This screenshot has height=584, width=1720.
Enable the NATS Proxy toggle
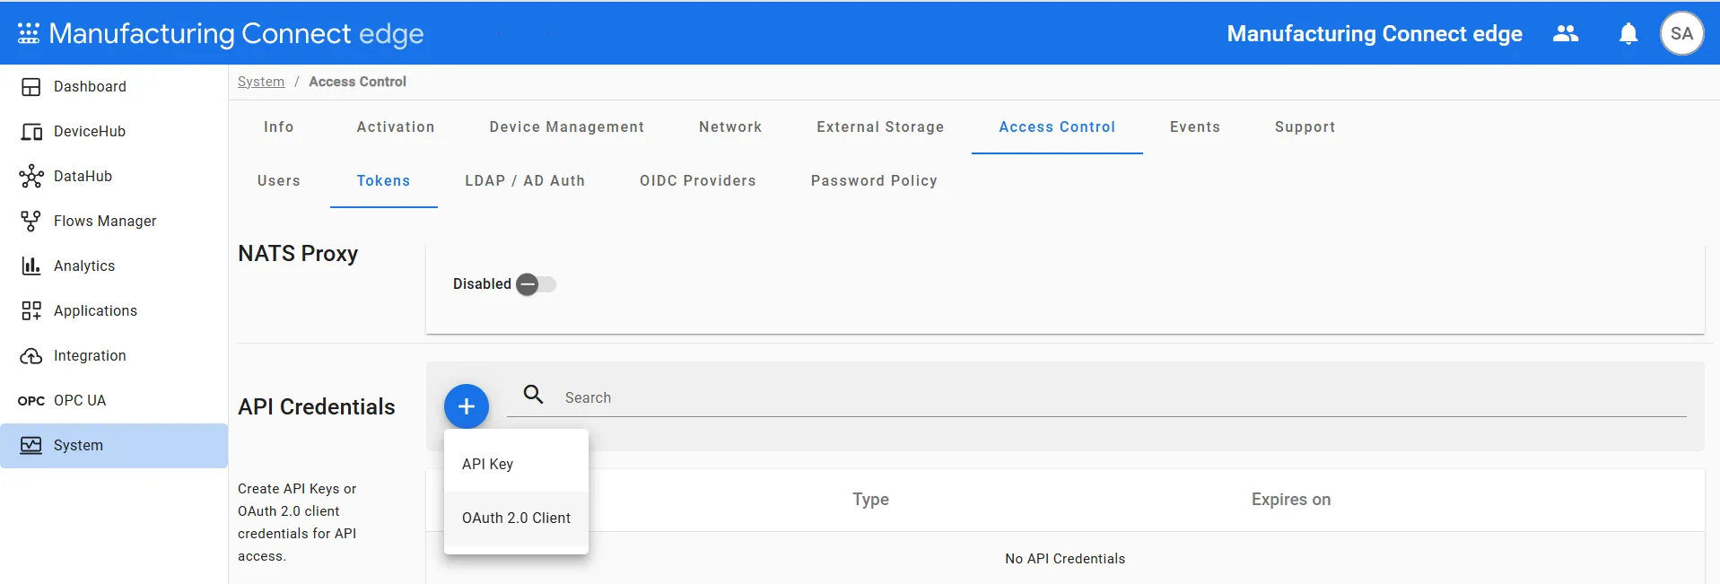pyautogui.click(x=537, y=284)
